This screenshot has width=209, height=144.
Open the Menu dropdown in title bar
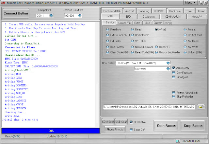pos(190,3)
